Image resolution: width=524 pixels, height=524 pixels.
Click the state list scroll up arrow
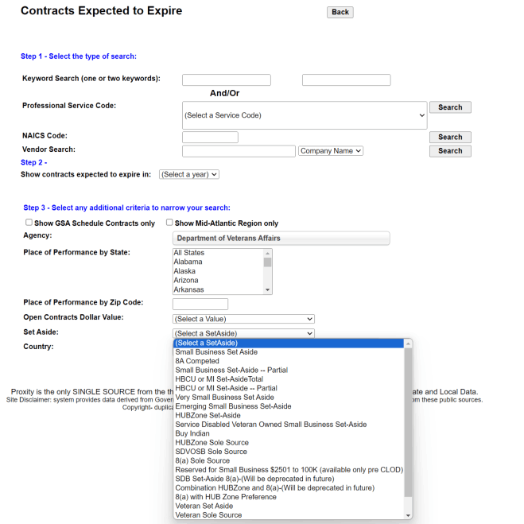tap(267, 254)
